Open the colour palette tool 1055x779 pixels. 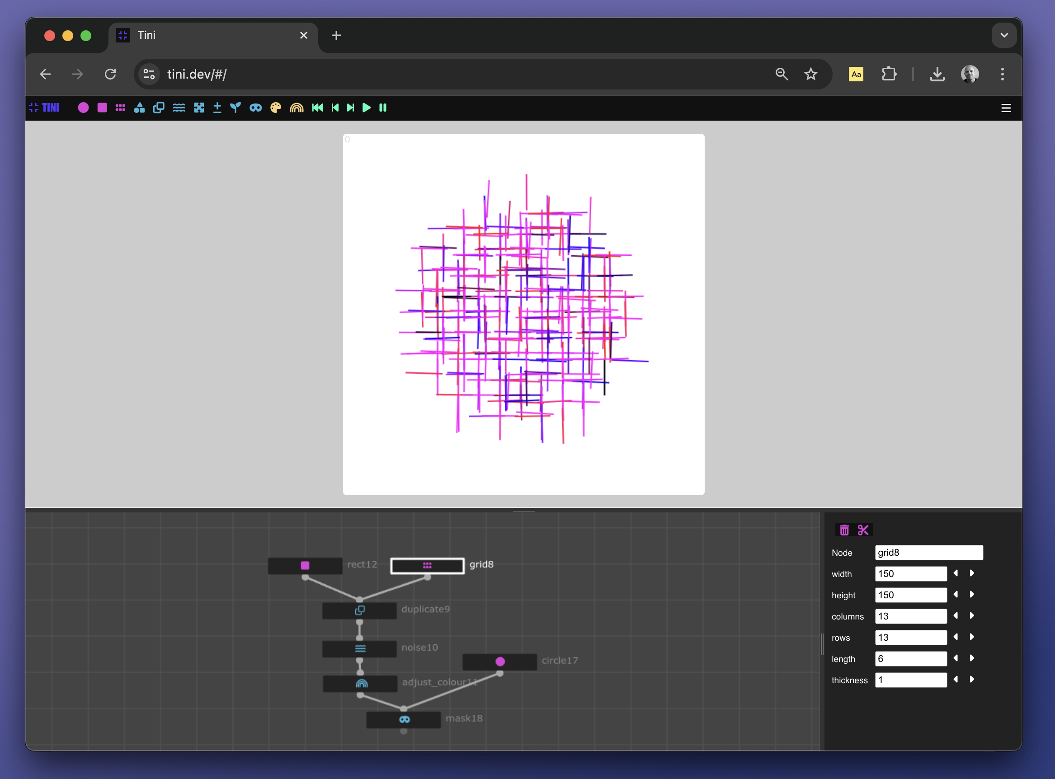click(x=275, y=108)
